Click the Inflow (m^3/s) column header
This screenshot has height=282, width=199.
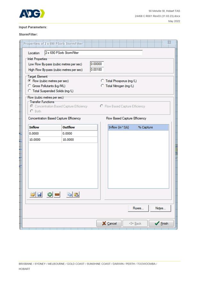pos(123,127)
